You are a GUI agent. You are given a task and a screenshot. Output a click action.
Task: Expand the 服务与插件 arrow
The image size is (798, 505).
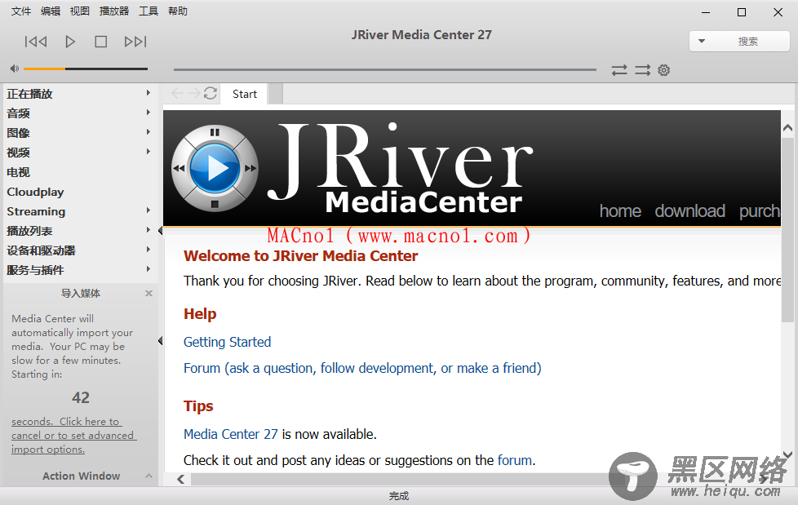click(x=149, y=269)
